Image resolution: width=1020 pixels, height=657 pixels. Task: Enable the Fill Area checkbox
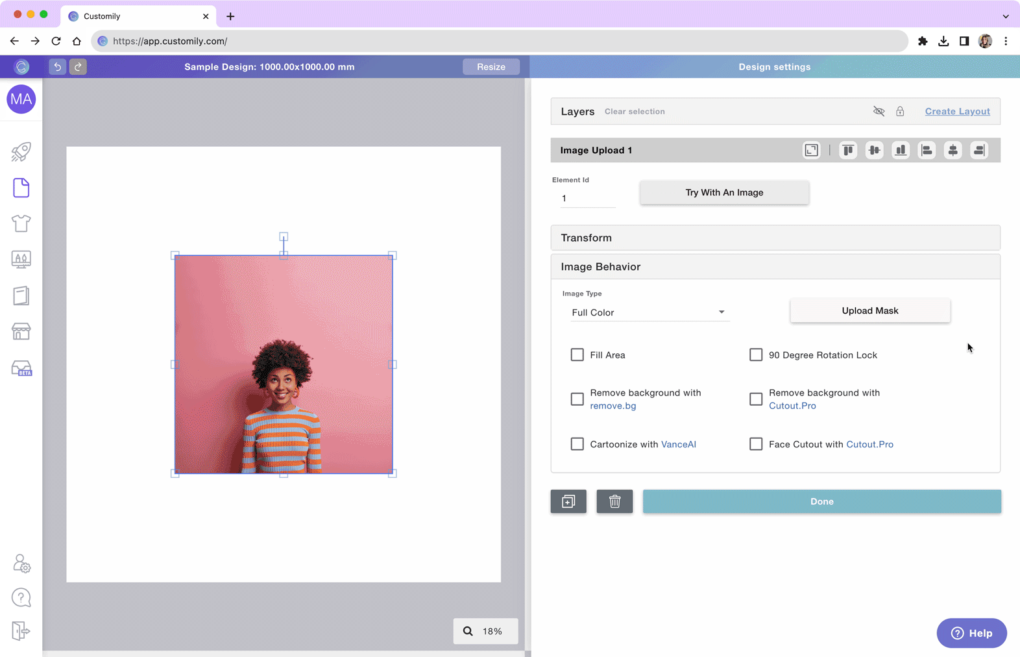pyautogui.click(x=577, y=354)
